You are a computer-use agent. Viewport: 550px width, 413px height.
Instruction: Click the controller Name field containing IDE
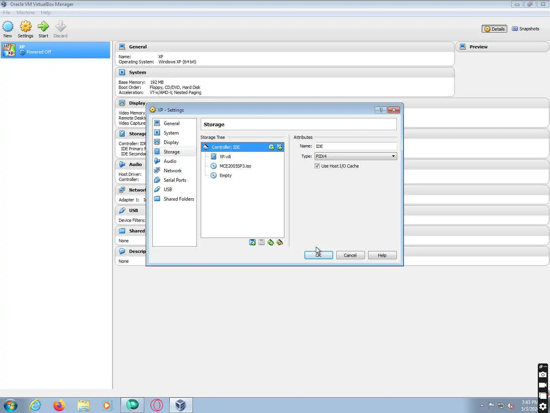point(356,146)
